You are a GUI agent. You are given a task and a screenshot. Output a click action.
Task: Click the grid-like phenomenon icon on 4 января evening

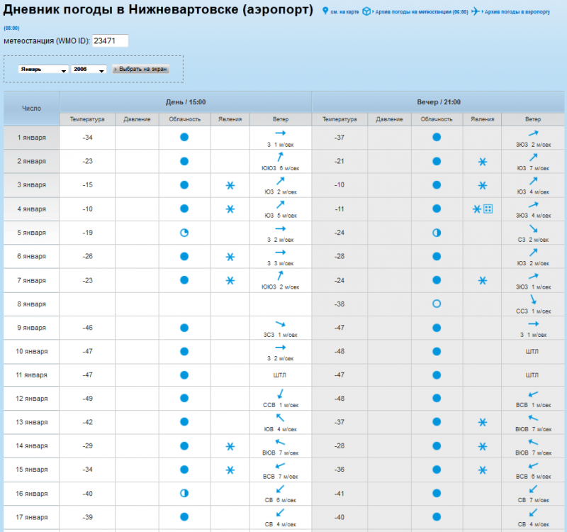488,209
